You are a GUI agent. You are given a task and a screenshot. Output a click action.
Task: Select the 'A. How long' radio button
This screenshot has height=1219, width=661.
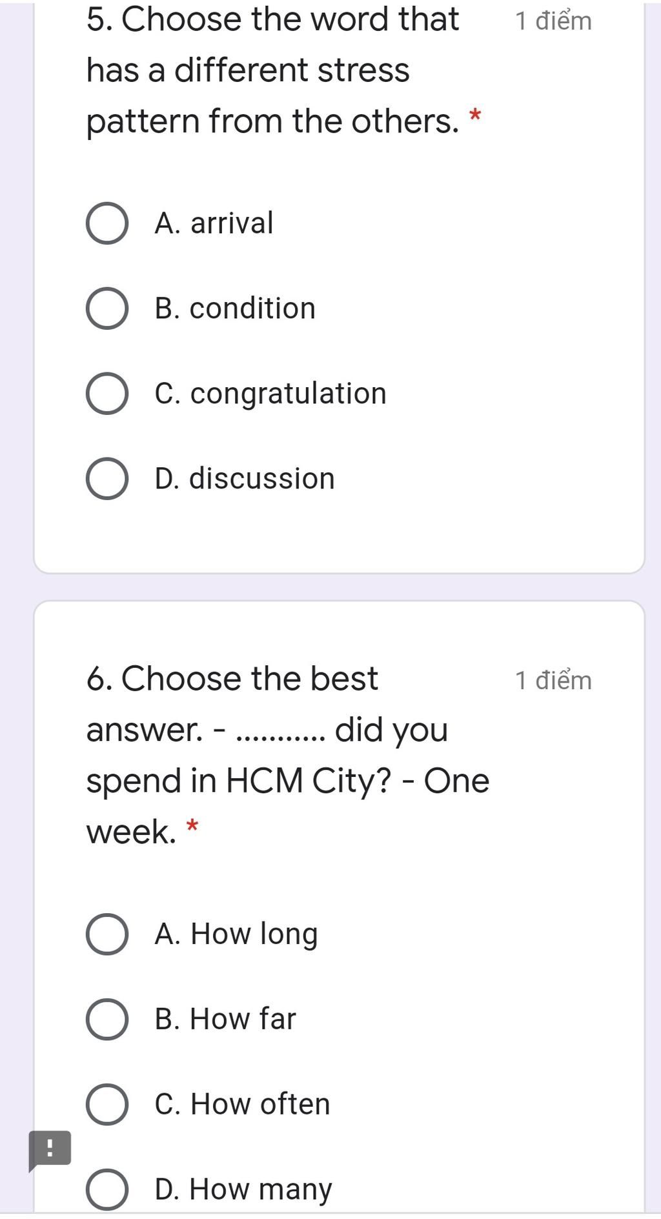point(107,934)
